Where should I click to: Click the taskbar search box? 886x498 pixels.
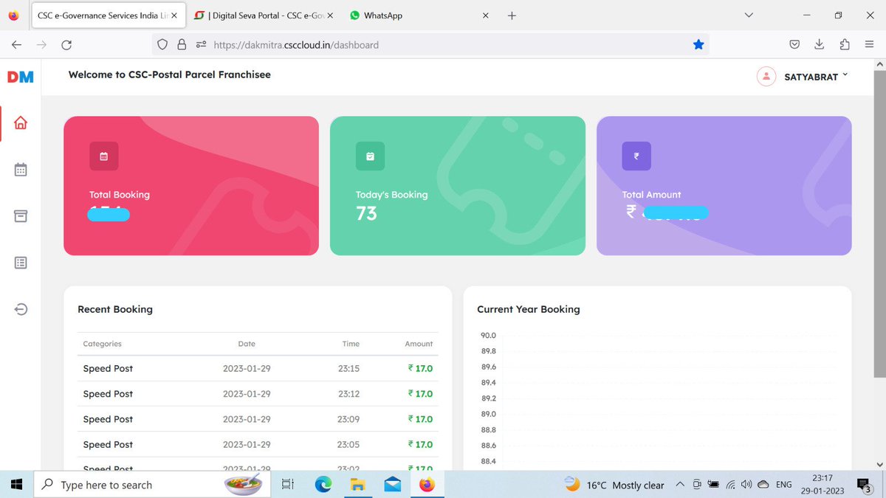[152, 485]
